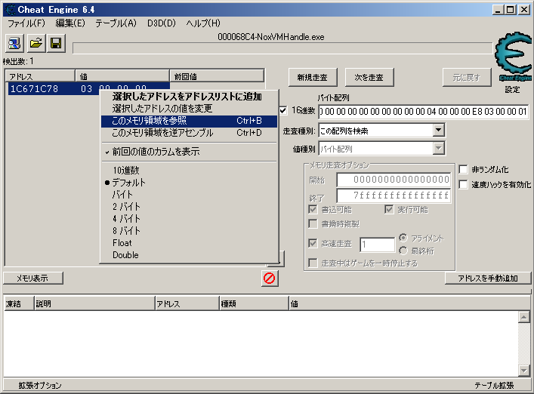
Task: Click the alignment value field showing 1
Action: click(x=378, y=245)
